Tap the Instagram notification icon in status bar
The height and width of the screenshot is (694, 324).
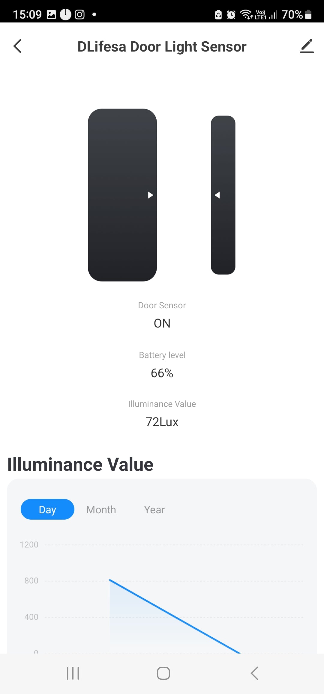pyautogui.click(x=79, y=14)
